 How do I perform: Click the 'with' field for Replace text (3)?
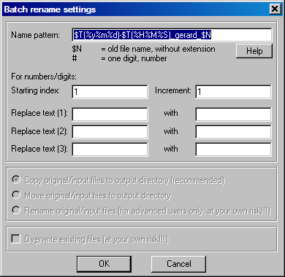coord(233,149)
